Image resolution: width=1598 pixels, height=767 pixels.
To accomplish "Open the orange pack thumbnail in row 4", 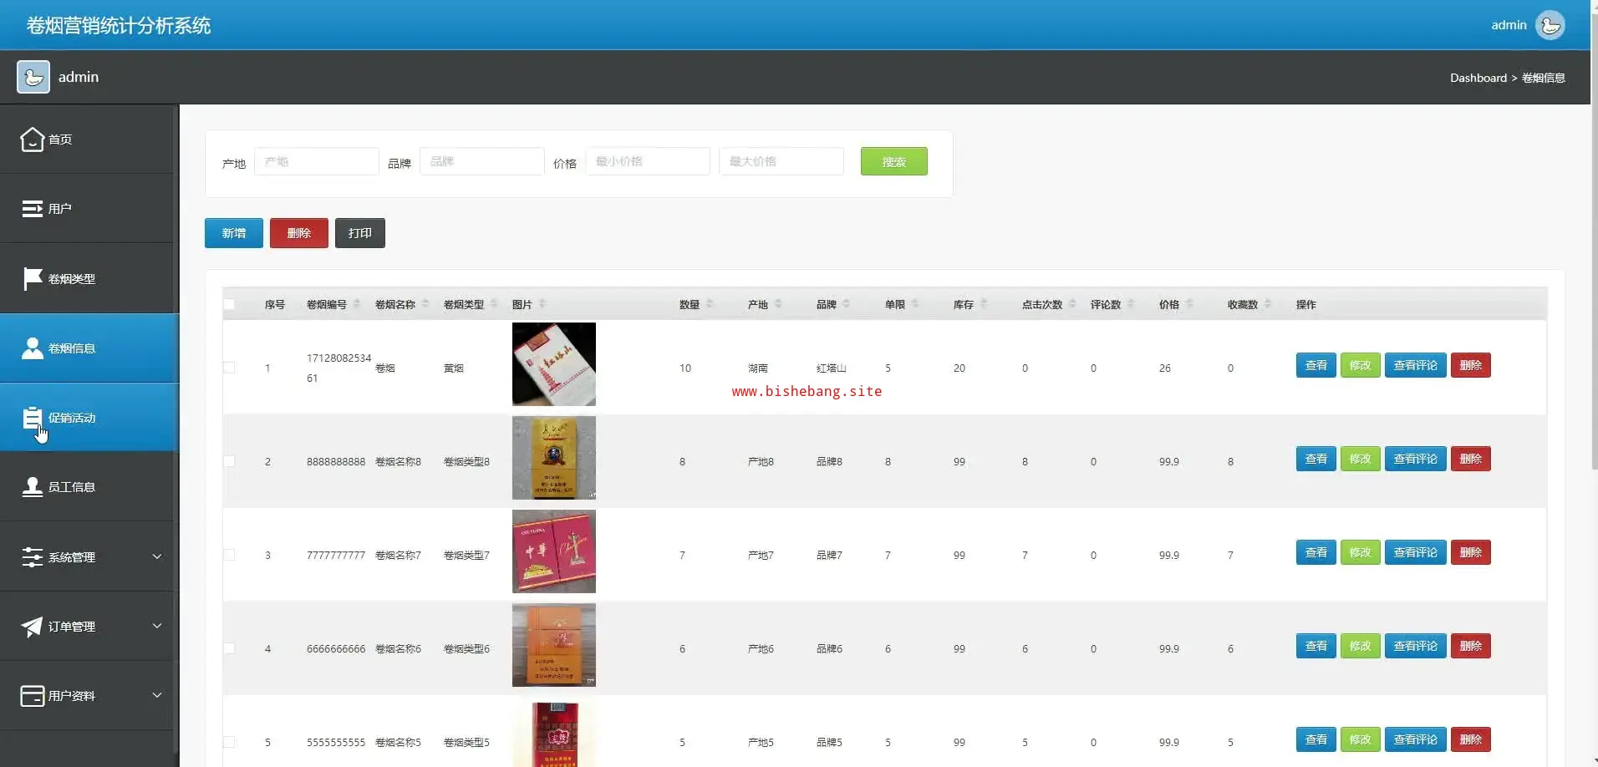I will [x=554, y=645].
